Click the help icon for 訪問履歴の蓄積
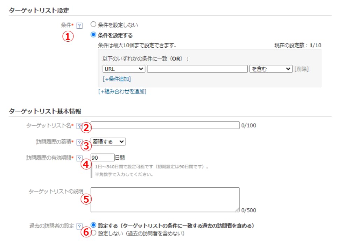Screen dimensions: 337x243 (x=79, y=142)
